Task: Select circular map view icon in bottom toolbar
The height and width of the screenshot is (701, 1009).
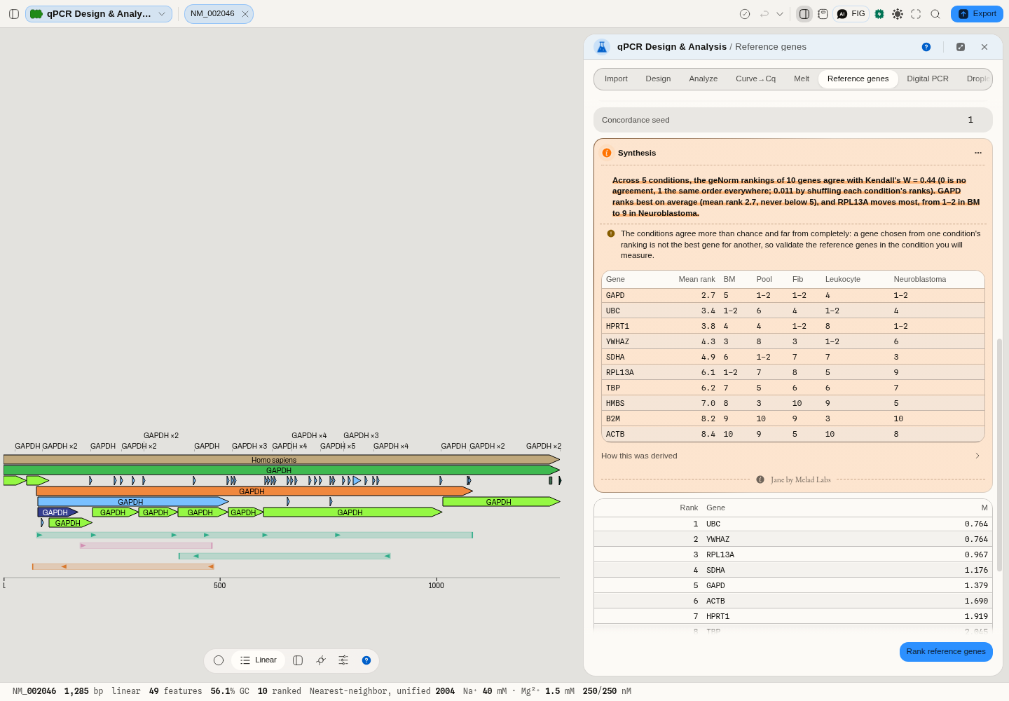Action: click(x=219, y=660)
